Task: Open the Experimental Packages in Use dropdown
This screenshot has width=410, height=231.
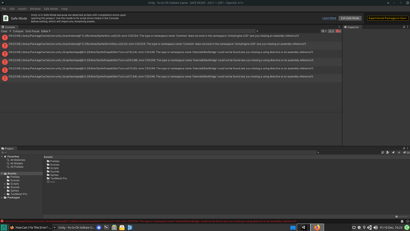Action: [x=387, y=17]
